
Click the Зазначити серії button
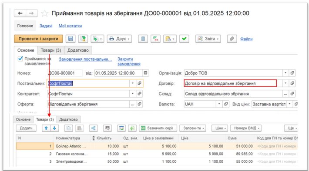(158, 128)
